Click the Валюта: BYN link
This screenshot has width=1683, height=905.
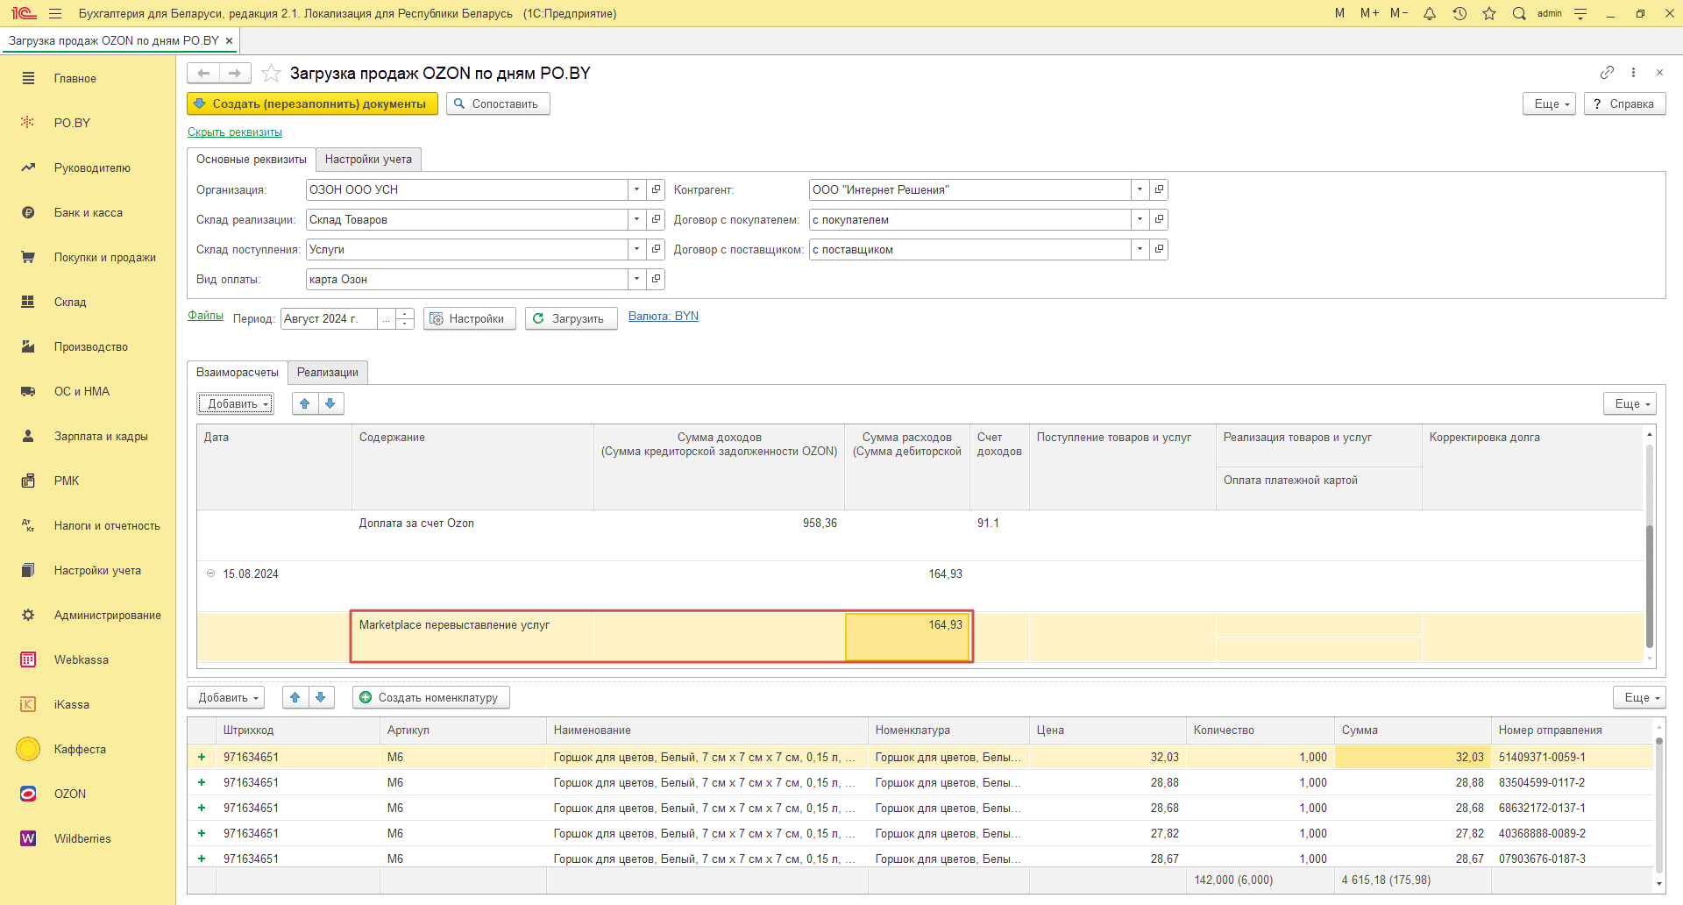click(664, 316)
